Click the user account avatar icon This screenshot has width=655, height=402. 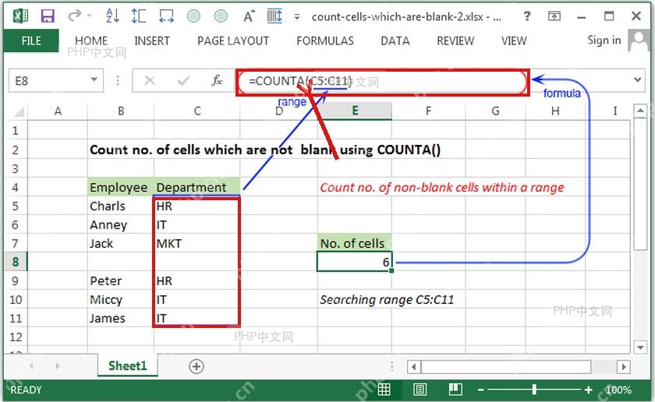[x=639, y=41]
